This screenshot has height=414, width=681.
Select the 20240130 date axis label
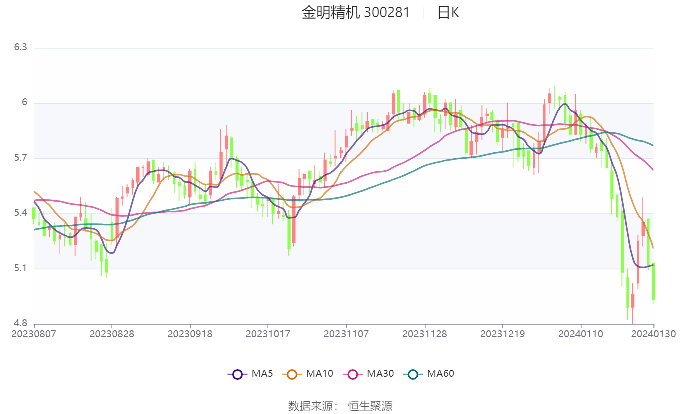pyautogui.click(x=653, y=334)
